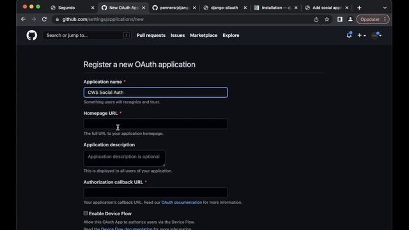Screen dimensions: 409x230
Task: Click the GitHub Octocat logo
Action: click(x=31, y=35)
